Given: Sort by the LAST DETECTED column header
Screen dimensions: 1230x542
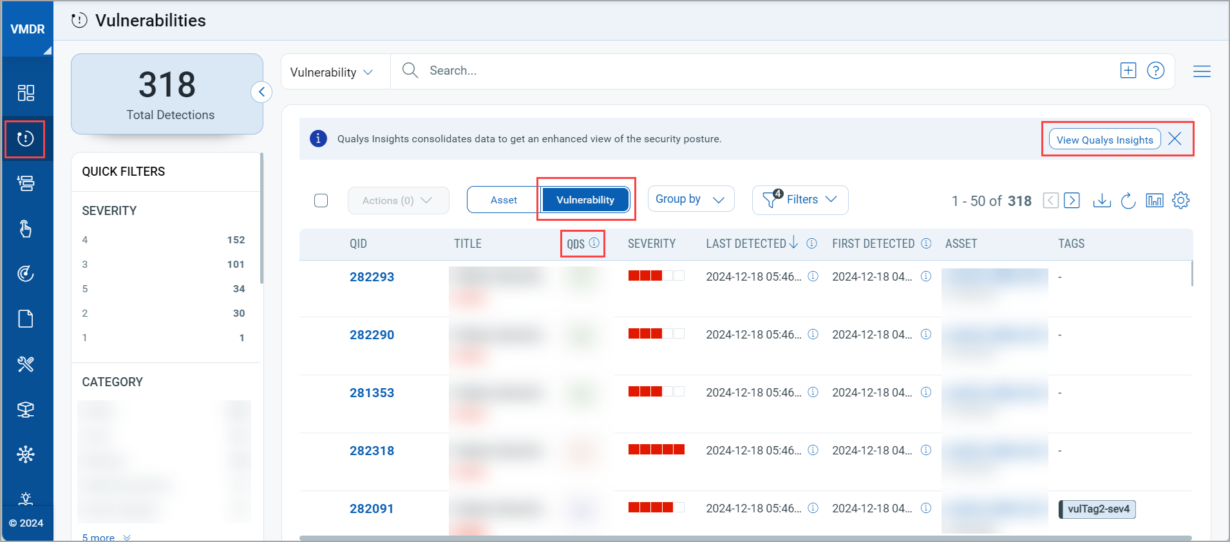Looking at the screenshot, I should (x=746, y=244).
